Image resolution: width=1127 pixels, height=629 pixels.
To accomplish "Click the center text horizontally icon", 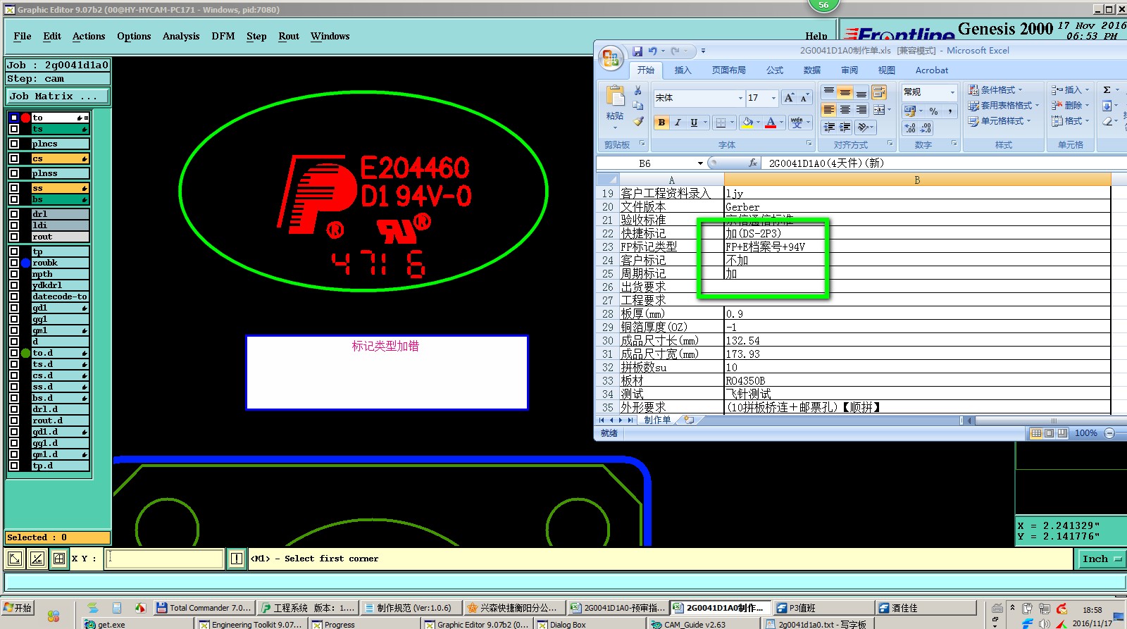I will click(845, 110).
